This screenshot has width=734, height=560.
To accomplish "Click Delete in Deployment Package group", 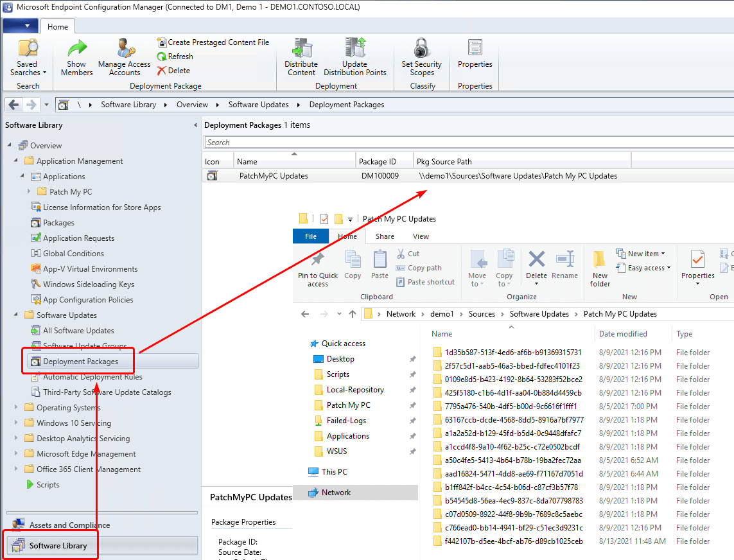I will [173, 71].
